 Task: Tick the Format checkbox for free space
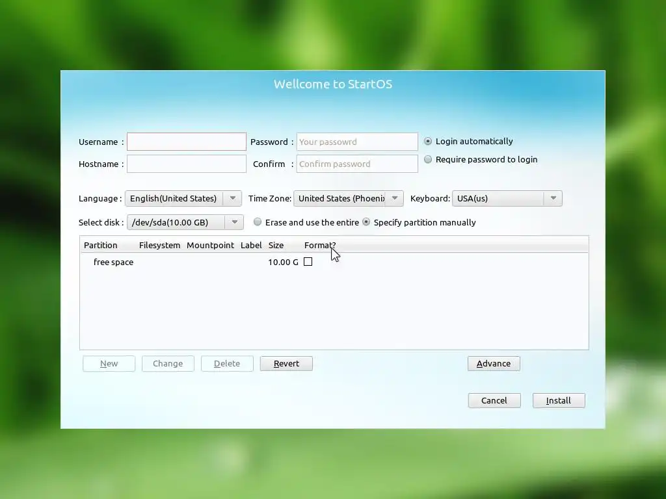308,262
